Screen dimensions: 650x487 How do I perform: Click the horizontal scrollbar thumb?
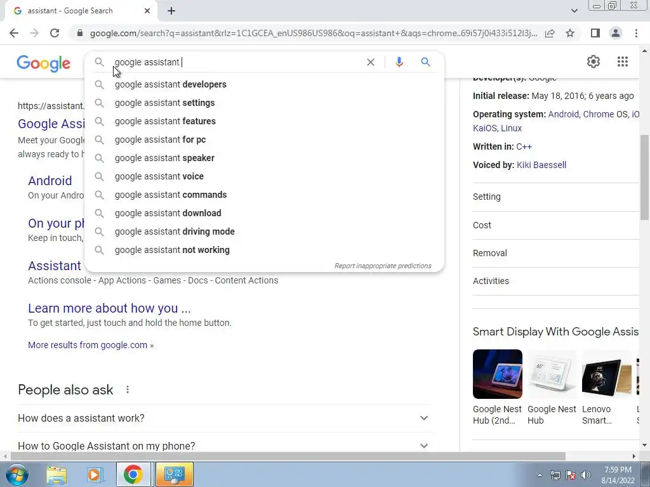(288, 456)
